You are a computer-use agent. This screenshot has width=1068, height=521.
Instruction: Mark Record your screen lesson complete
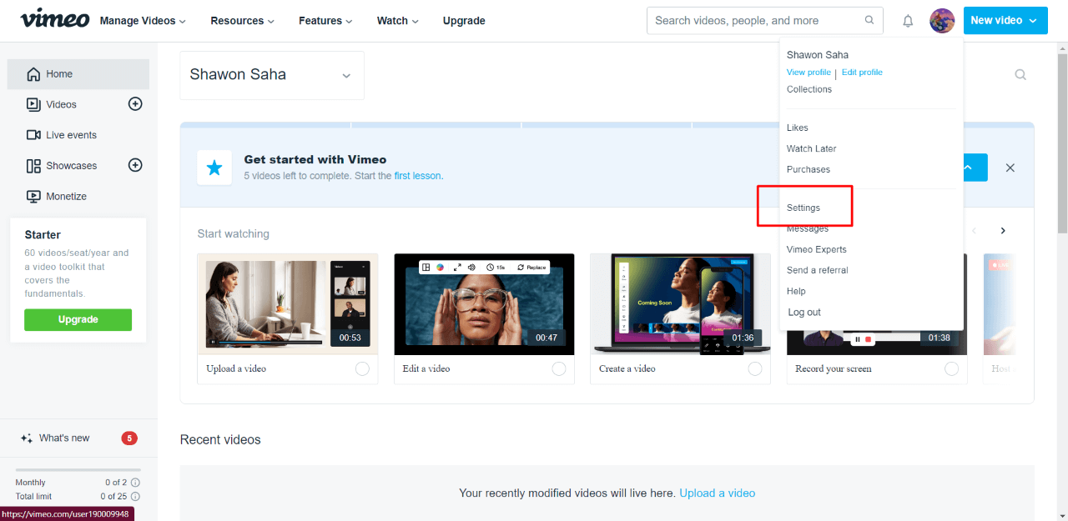point(952,369)
